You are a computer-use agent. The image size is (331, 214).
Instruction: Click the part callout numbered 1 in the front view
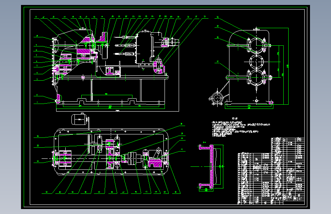(37, 102)
